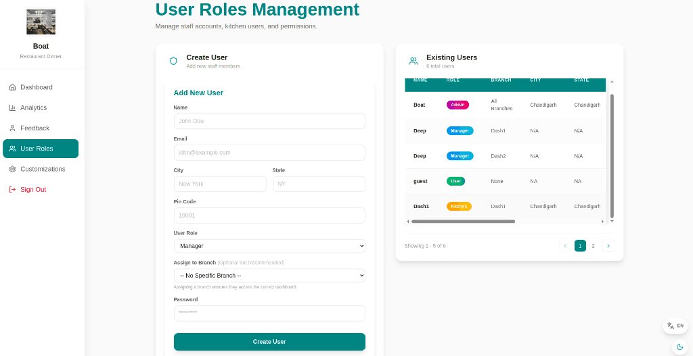
Task: Click the Analytics bar chart icon
Action: [x=12, y=107]
